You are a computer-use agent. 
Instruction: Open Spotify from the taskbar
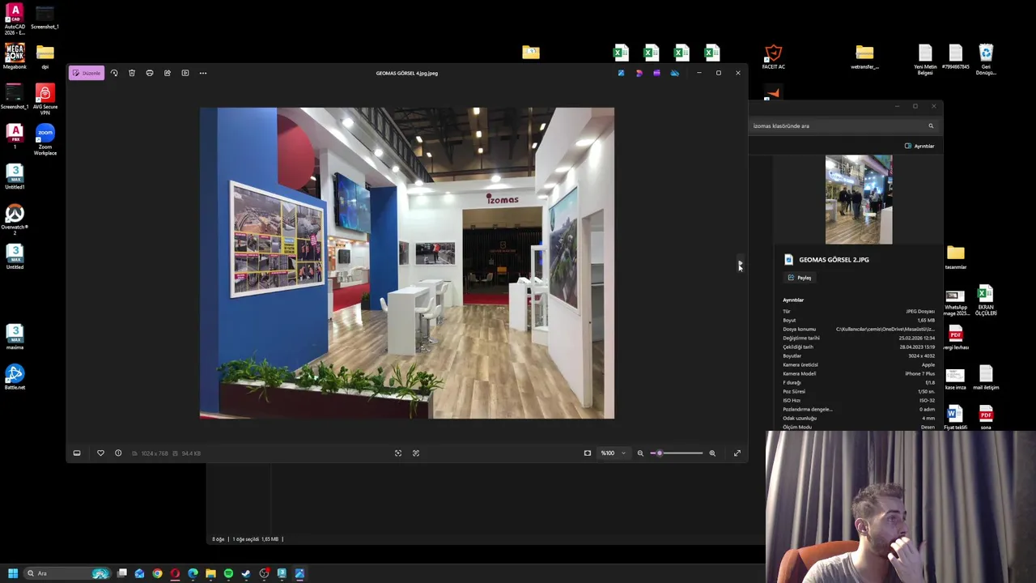(228, 573)
